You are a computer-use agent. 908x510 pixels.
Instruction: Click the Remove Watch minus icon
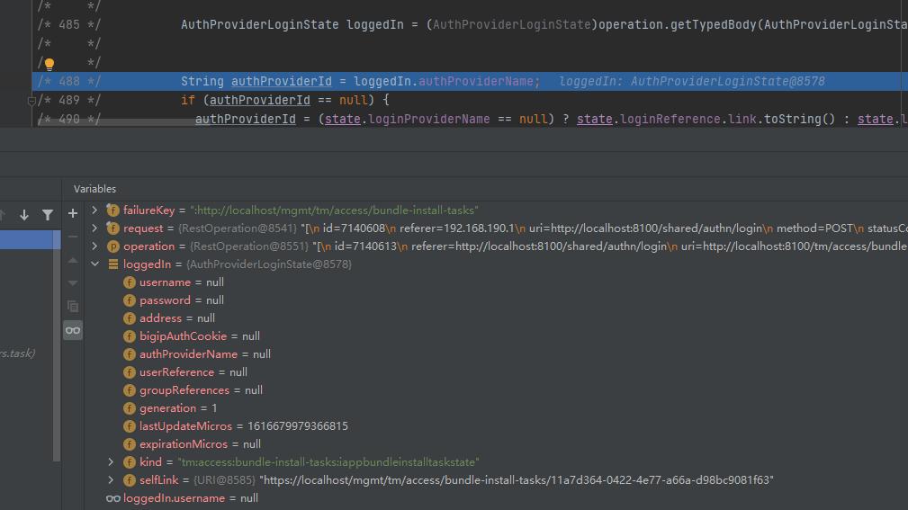coord(72,237)
